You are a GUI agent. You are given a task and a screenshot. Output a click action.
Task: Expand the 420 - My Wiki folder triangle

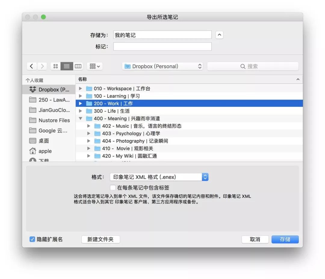89,156
